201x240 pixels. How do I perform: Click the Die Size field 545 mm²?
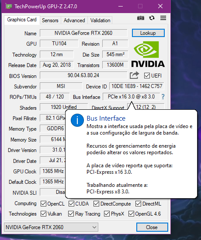pos(115,54)
